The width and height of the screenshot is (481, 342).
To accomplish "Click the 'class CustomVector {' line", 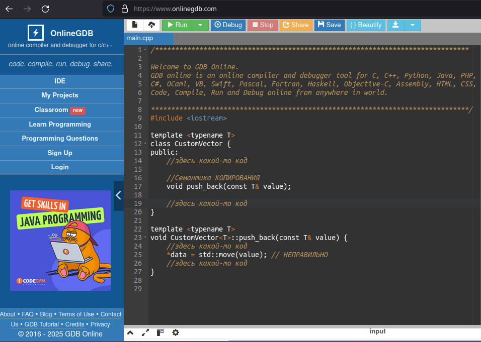I will [x=190, y=144].
